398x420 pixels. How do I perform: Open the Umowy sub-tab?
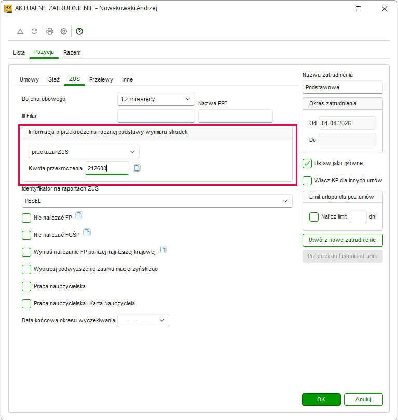coord(29,79)
